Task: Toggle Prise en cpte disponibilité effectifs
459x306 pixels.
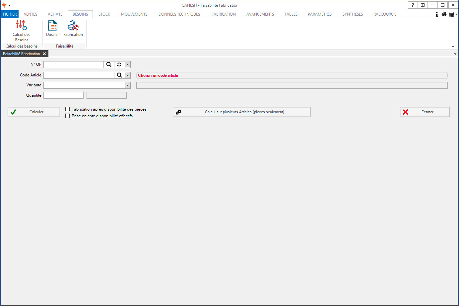Action: tap(68, 116)
